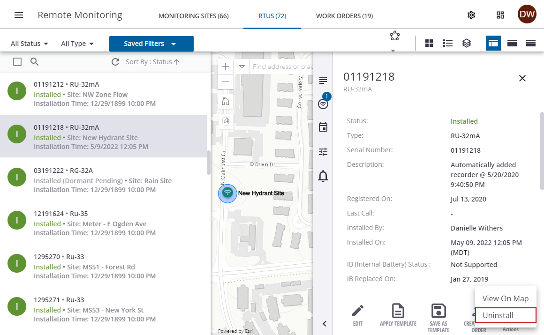This screenshot has width=544, height=335.
Task: Tick the select-all checkbox above list
Action: pos(17,62)
